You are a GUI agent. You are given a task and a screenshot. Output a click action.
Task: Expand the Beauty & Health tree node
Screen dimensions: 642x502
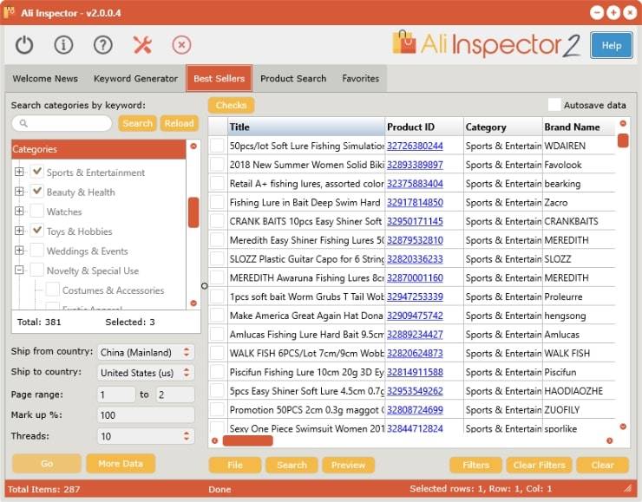pos(19,192)
